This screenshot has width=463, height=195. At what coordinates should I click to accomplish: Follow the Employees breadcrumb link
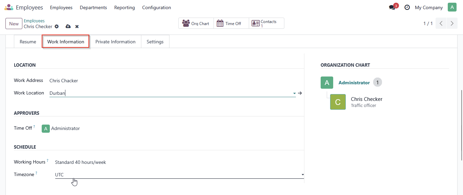point(34,21)
